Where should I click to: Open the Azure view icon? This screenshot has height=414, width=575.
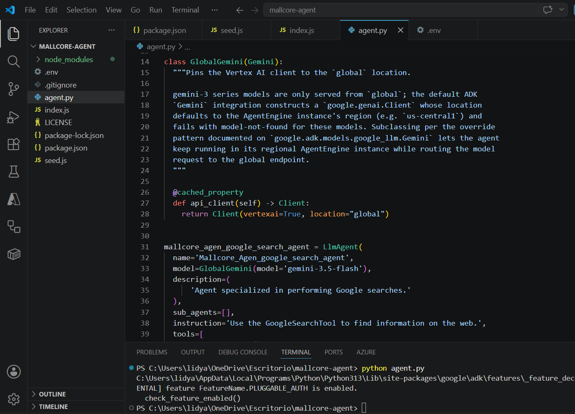14,199
